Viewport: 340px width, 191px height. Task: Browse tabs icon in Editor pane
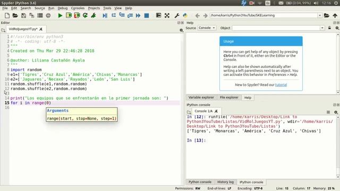click(x=3, y=30)
